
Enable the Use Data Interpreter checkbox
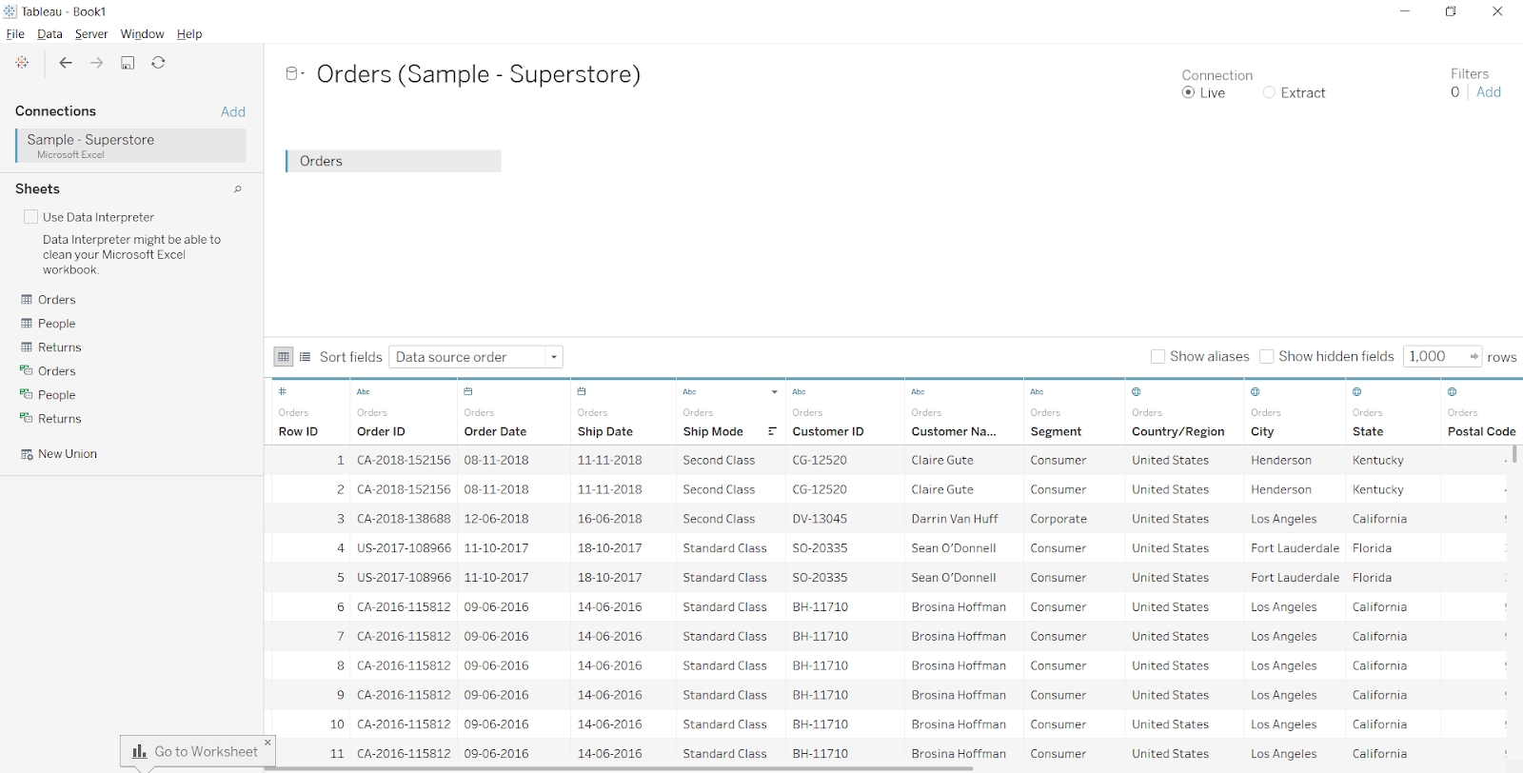click(x=30, y=217)
